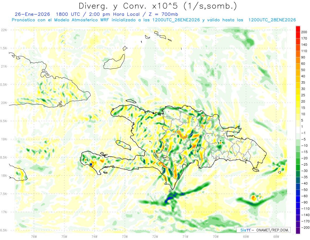Click the '72W' longitude label
Image resolution: width=310 pixels, height=240 pixels.
coord(155,236)
